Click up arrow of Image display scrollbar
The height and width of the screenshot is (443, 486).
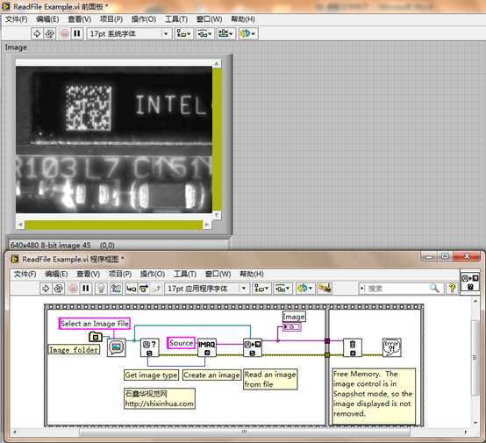tap(217, 63)
